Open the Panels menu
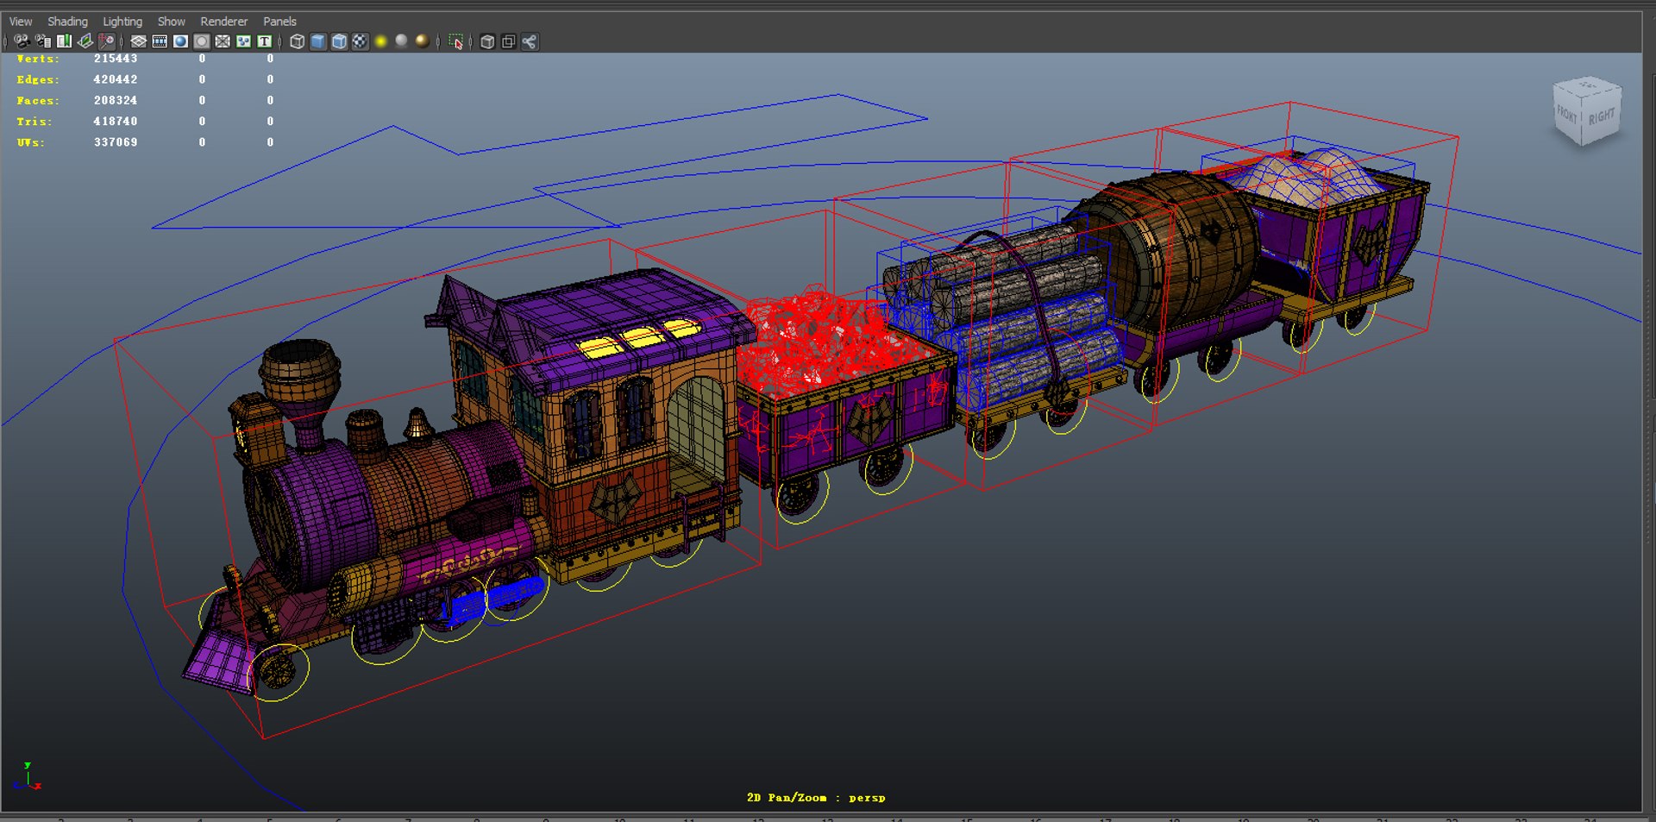This screenshot has width=1656, height=822. pyautogui.click(x=279, y=22)
